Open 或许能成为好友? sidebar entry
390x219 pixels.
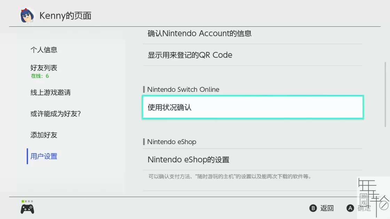pos(55,114)
